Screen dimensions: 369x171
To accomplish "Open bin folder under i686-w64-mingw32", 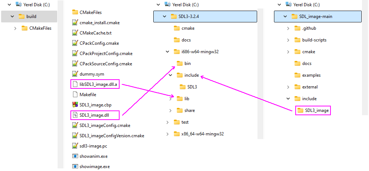I will pyautogui.click(x=183, y=63).
